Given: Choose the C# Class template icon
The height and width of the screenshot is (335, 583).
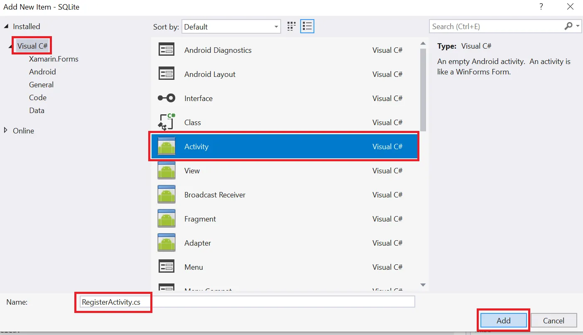Looking at the screenshot, I should pyautogui.click(x=167, y=122).
